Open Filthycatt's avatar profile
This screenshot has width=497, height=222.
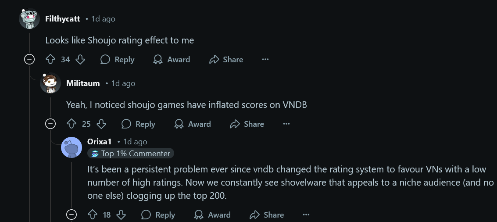tap(29, 19)
